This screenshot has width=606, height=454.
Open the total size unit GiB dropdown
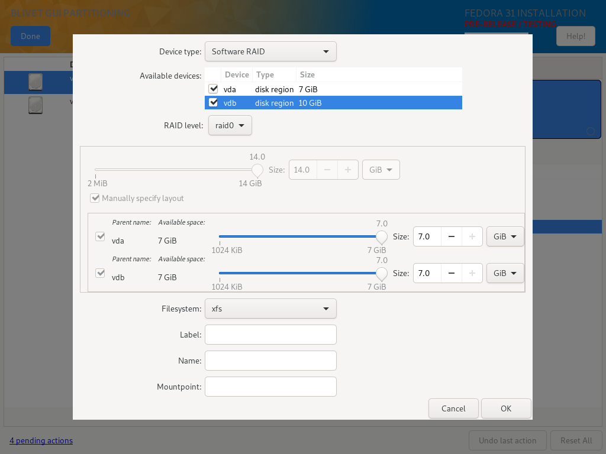[x=381, y=170]
